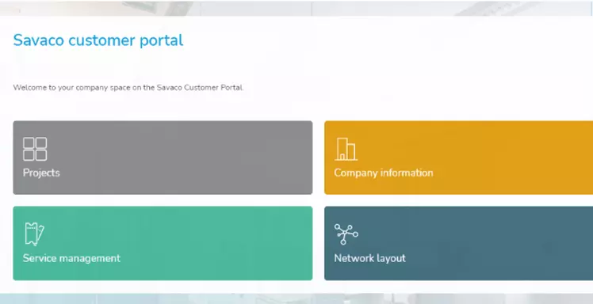The height and width of the screenshot is (304, 593).
Task: Click the 'Welcome to your company space' text
Action: click(128, 88)
